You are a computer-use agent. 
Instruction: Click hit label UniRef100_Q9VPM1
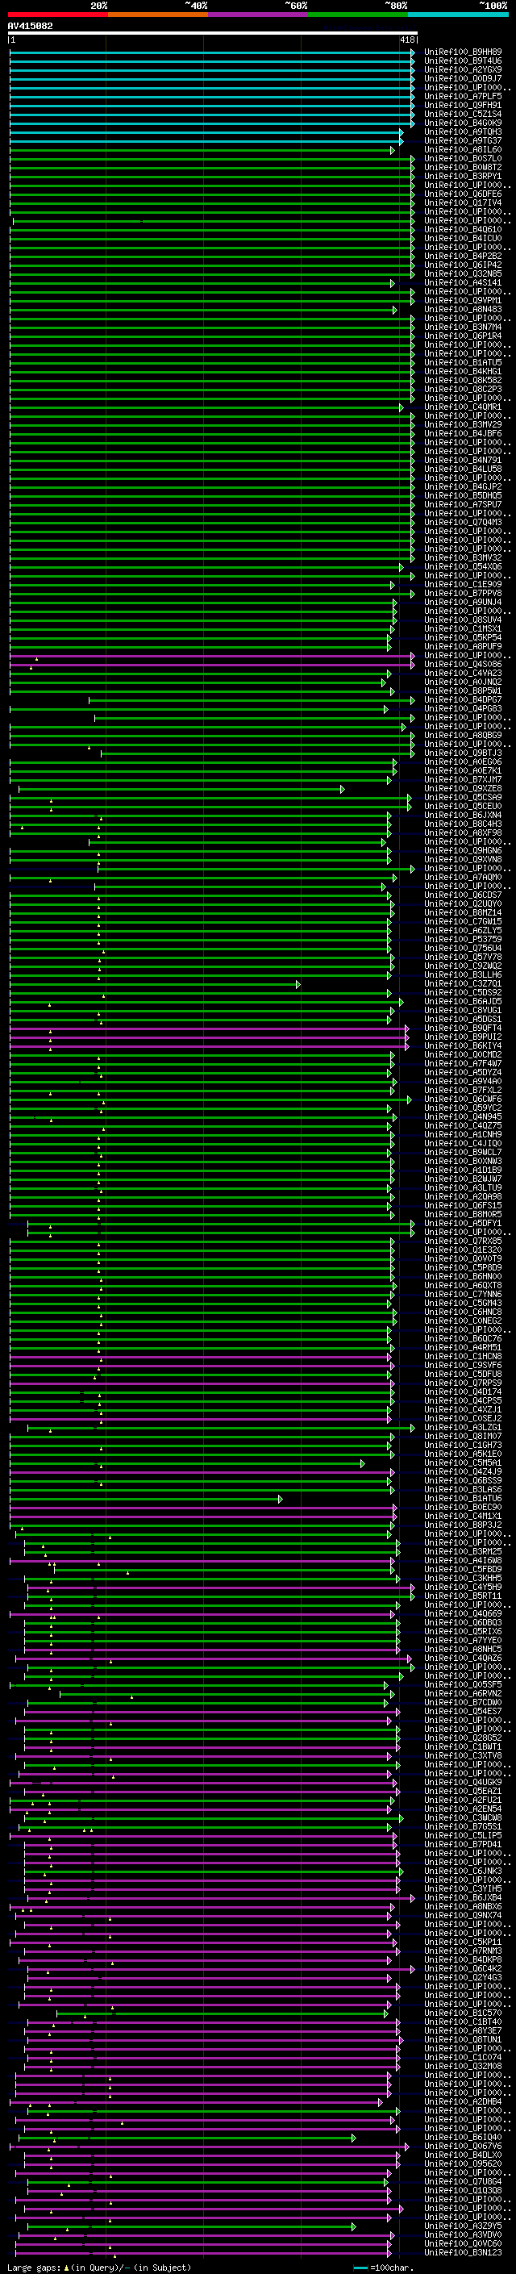click(463, 300)
